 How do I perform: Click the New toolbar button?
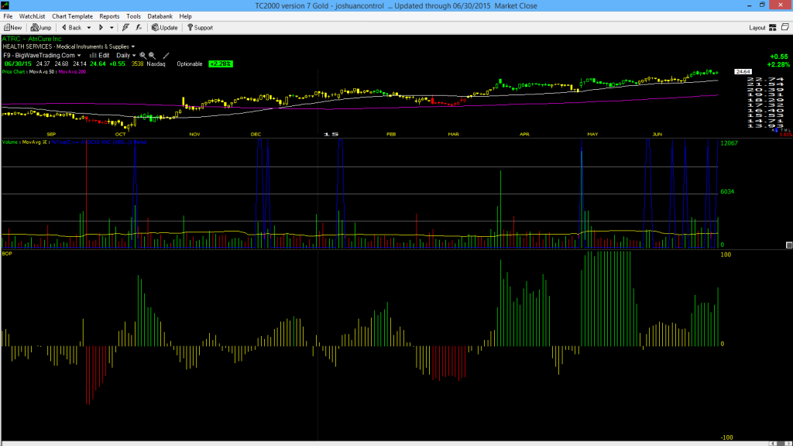[12, 28]
